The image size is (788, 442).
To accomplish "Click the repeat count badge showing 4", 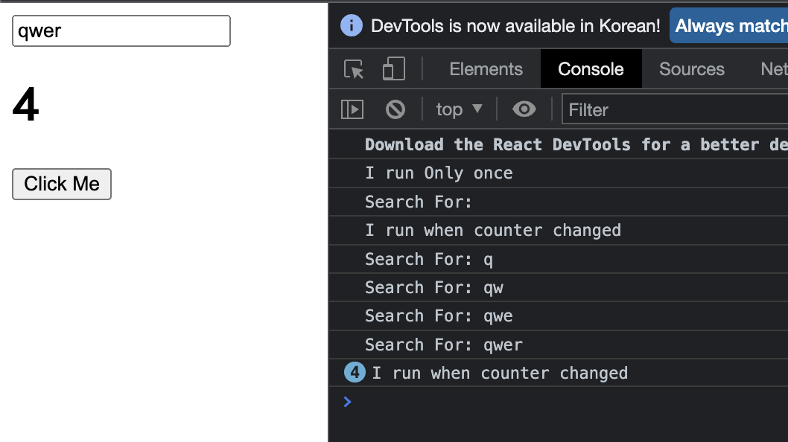I will (x=355, y=372).
